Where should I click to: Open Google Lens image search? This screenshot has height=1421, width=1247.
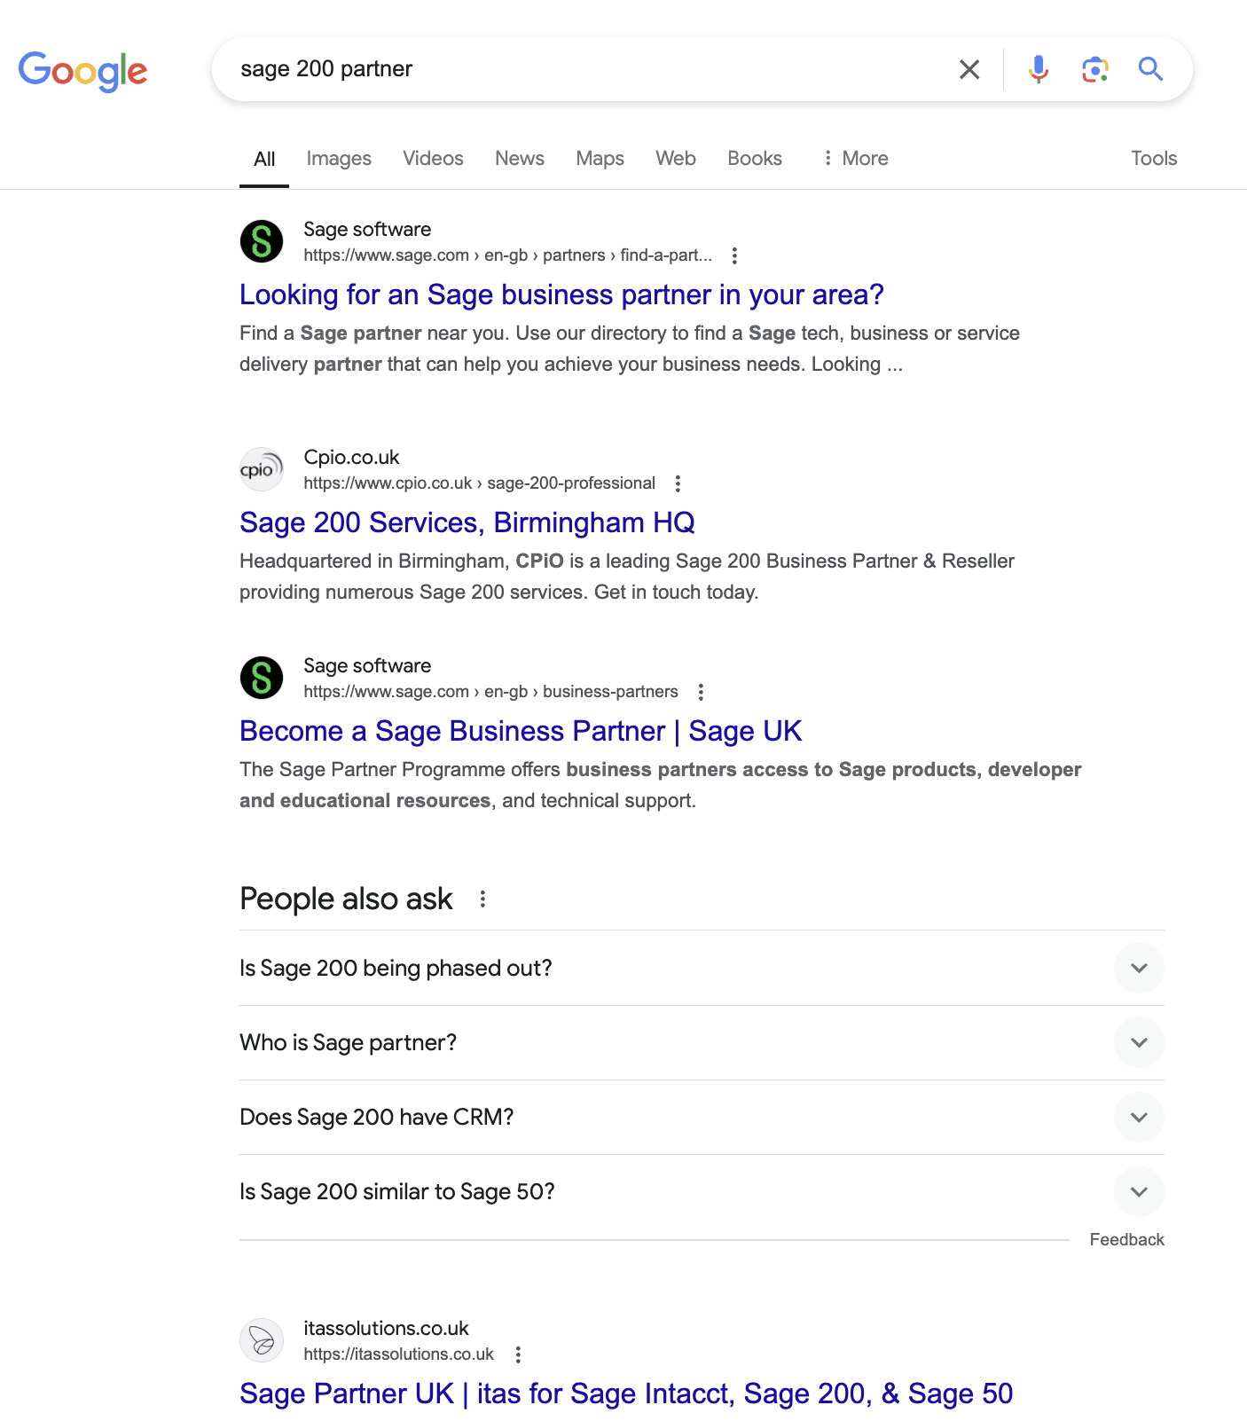pos(1094,69)
